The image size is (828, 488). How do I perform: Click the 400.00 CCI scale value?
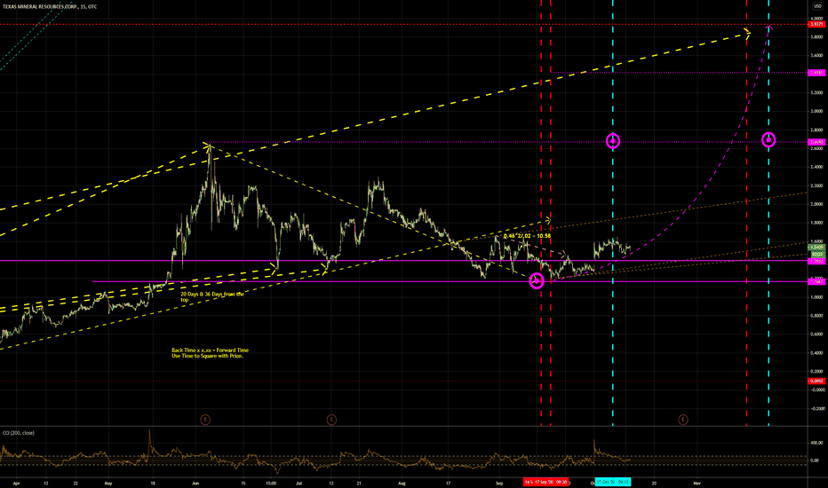point(817,443)
